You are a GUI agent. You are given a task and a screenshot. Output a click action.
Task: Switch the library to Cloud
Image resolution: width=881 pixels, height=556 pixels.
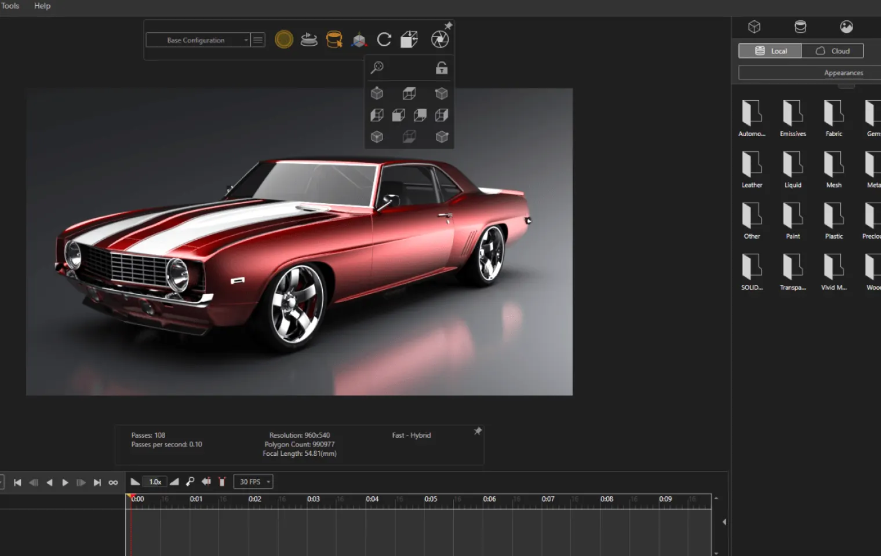832,51
